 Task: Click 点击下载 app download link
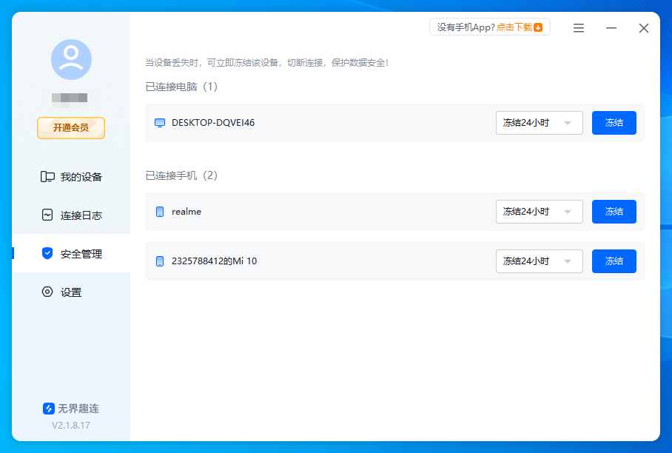[x=519, y=27]
